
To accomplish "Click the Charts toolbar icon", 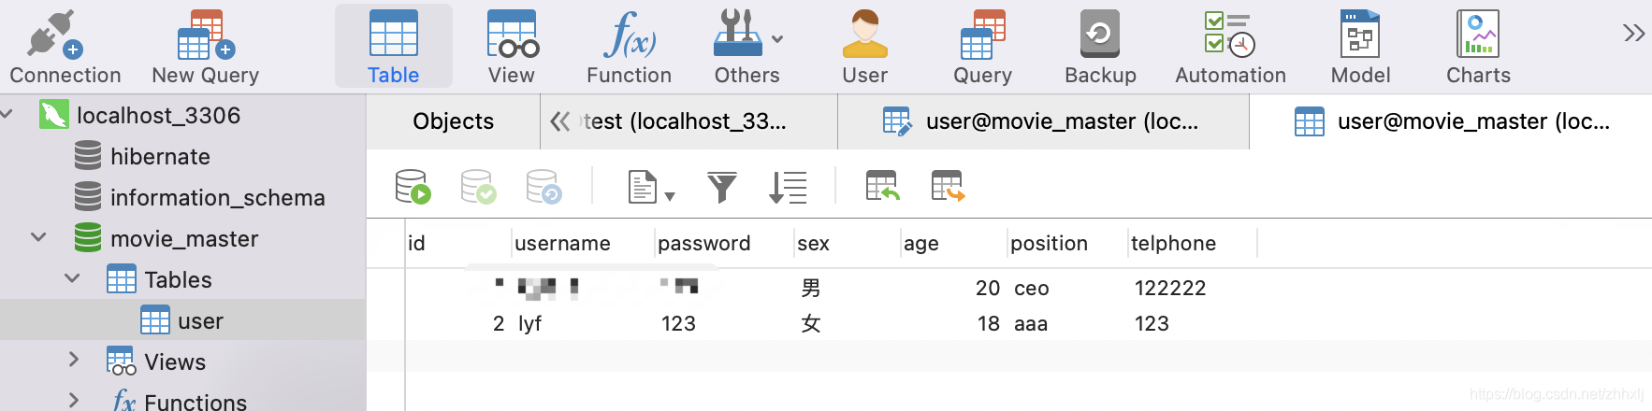I will pos(1478,47).
